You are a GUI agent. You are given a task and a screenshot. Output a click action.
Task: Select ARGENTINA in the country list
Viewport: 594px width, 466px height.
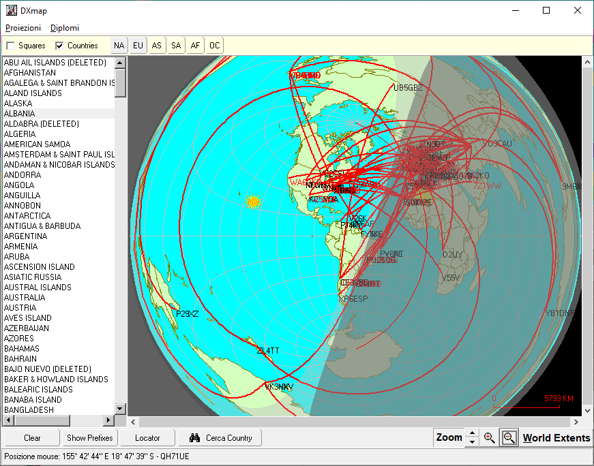(x=59, y=236)
